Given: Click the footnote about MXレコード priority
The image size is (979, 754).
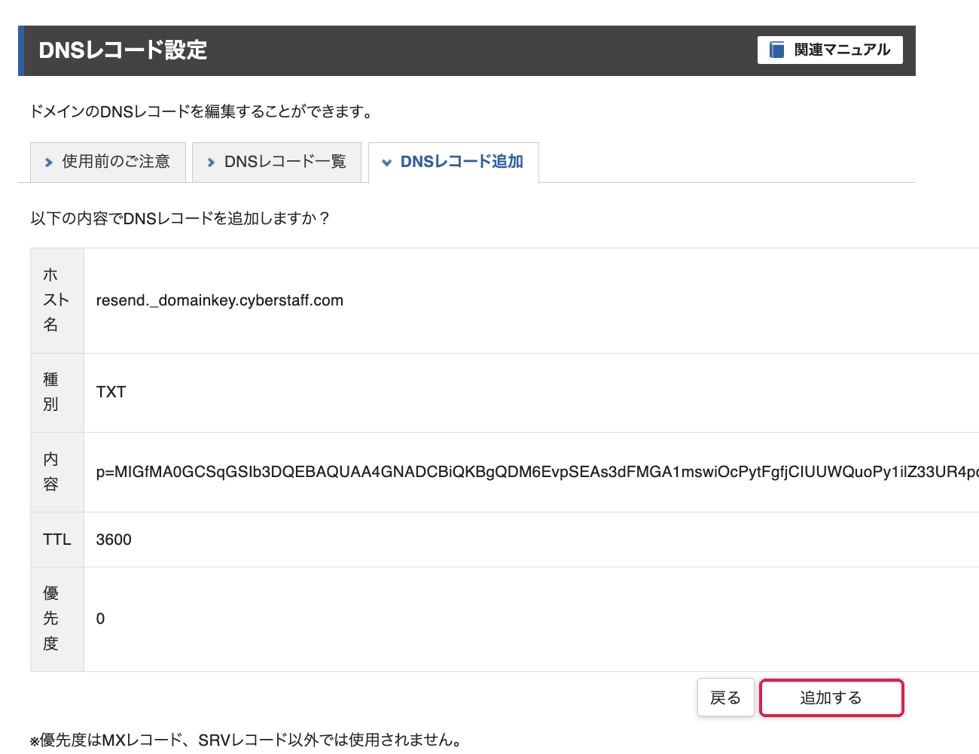Looking at the screenshot, I should 246,740.
